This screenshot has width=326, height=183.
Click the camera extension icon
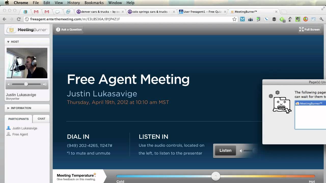coord(250,19)
